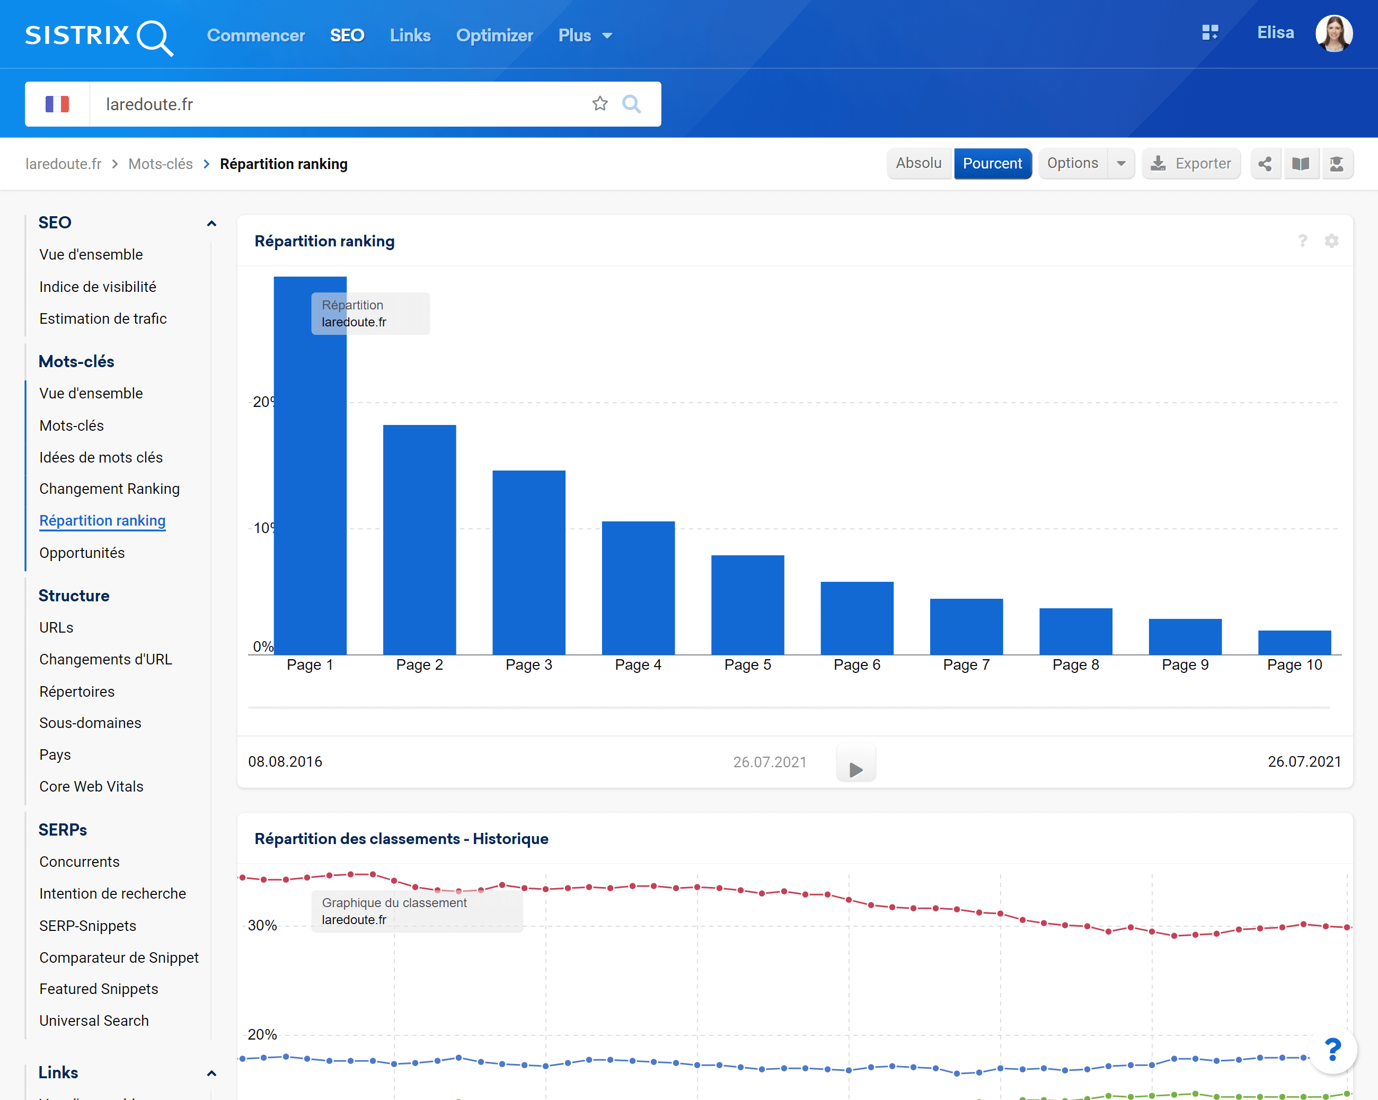Screen dimensions: 1378x1100
Task: Click the Page 5 bar in chart
Action: pos(748,605)
